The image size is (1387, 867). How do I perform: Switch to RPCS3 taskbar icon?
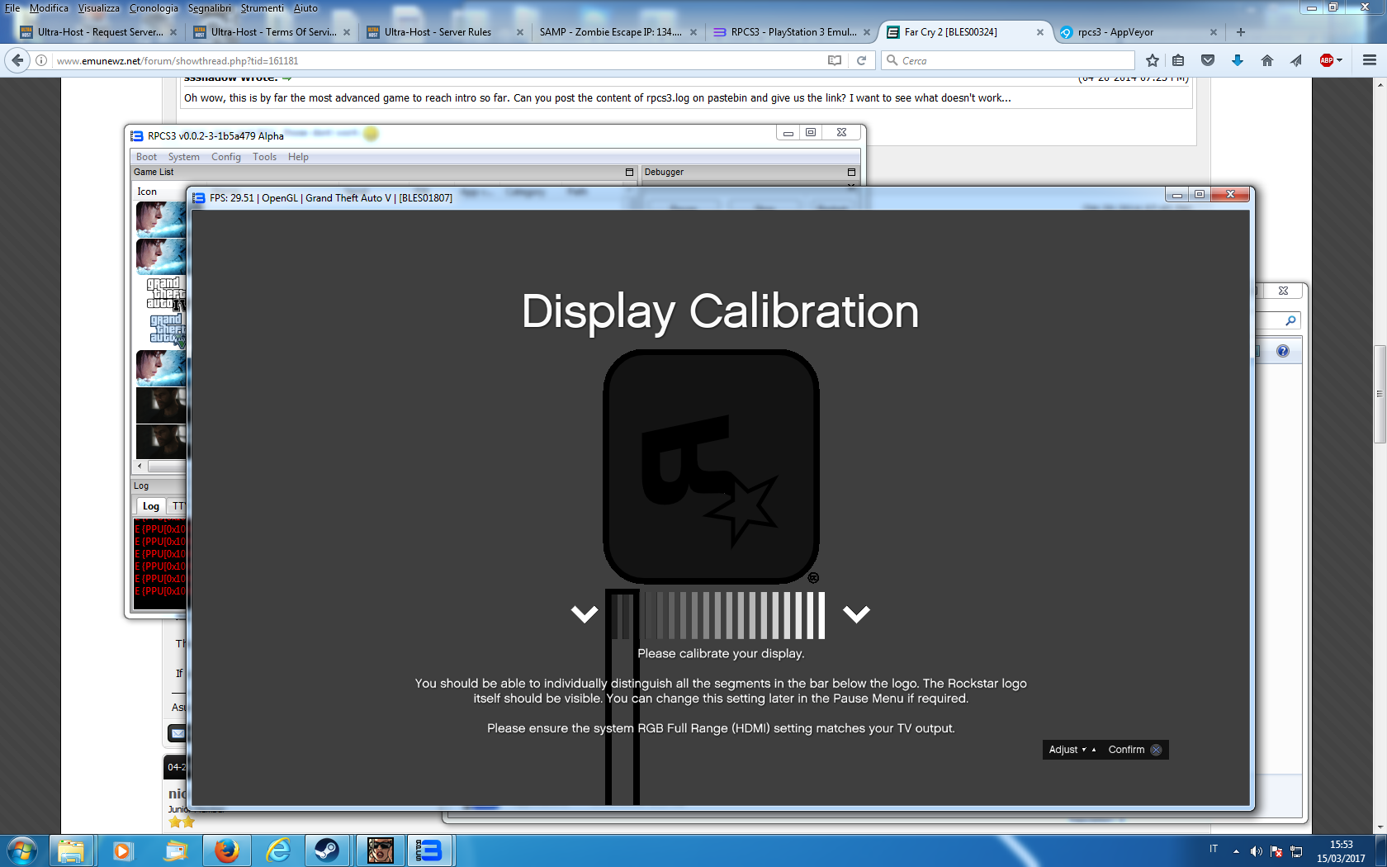click(430, 850)
